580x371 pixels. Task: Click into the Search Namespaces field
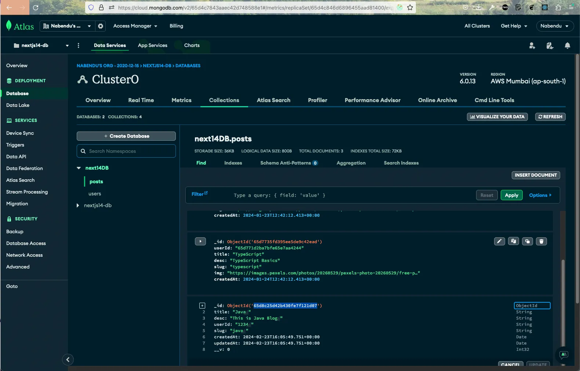coord(126,151)
